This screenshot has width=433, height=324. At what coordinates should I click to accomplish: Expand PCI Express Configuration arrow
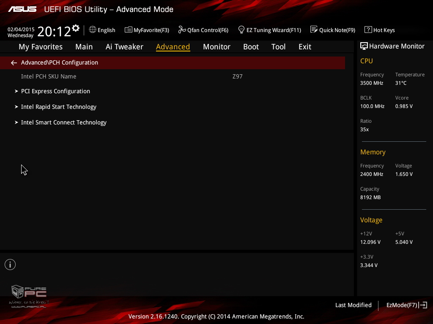point(16,91)
